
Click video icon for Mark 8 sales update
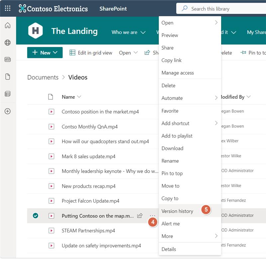(51, 156)
